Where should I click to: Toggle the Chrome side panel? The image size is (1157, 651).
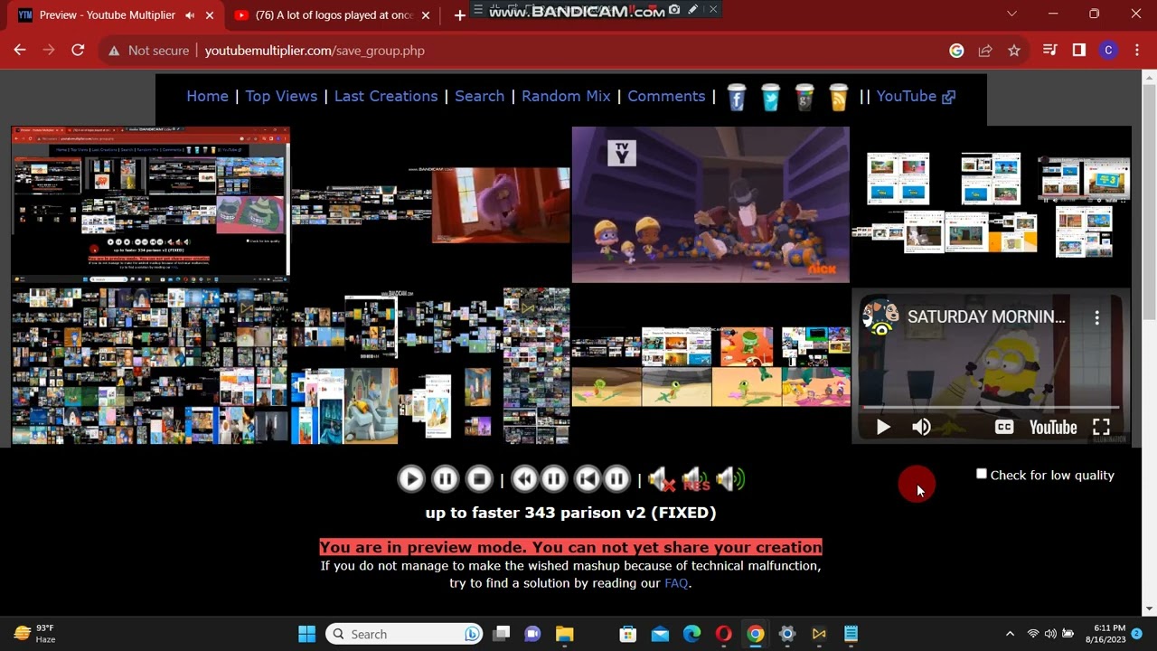tap(1078, 51)
